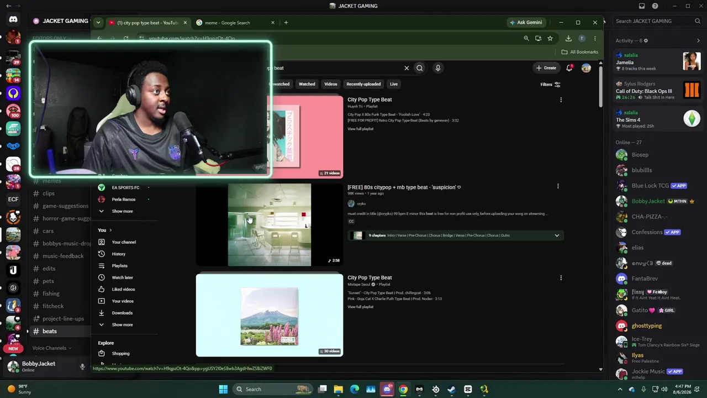
Task: Open the All Bookmarks folder
Action: point(580,52)
